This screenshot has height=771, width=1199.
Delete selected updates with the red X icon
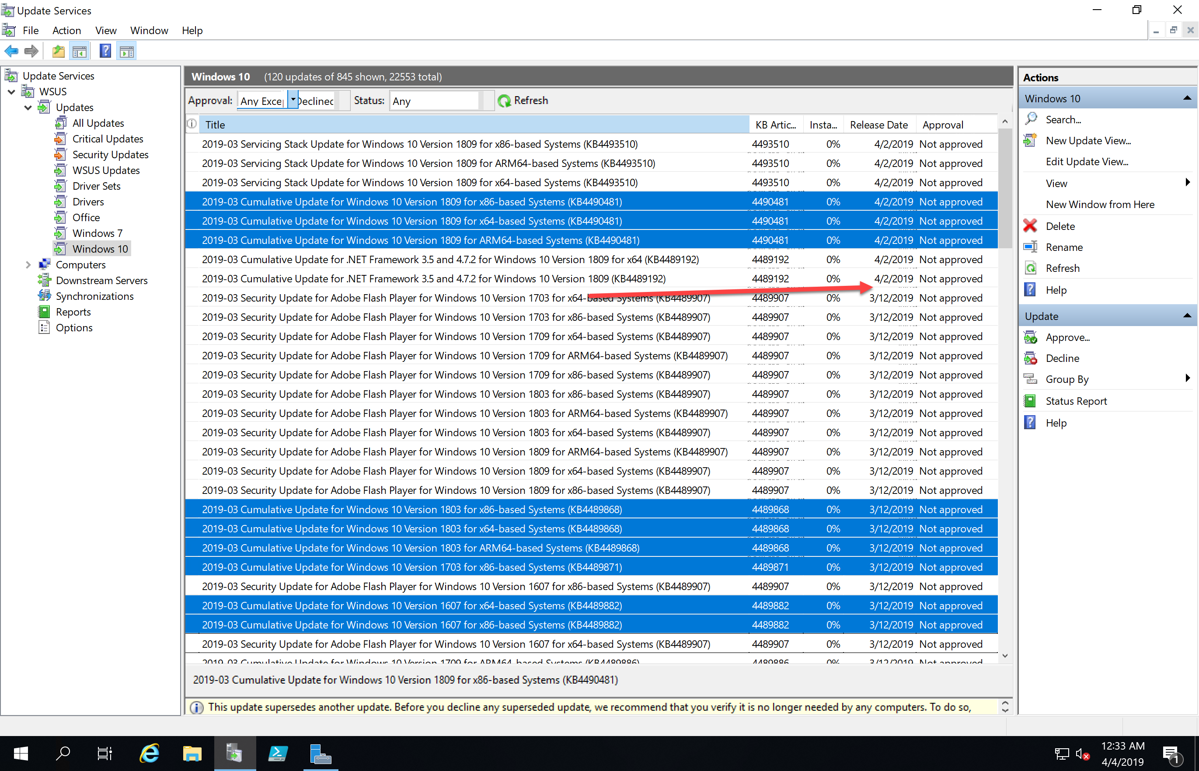point(1030,226)
